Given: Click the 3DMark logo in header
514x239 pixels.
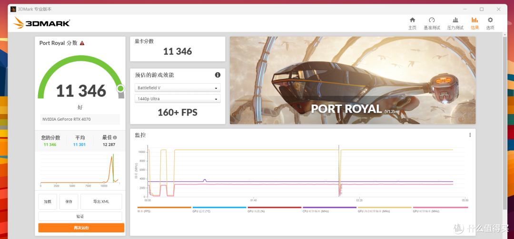Looking at the screenshot, I should (x=41, y=23).
